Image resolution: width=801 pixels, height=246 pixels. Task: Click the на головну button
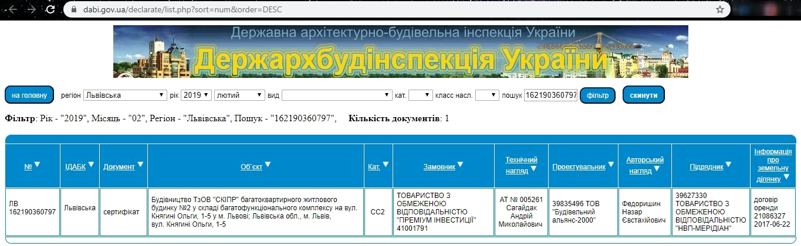pos(29,94)
